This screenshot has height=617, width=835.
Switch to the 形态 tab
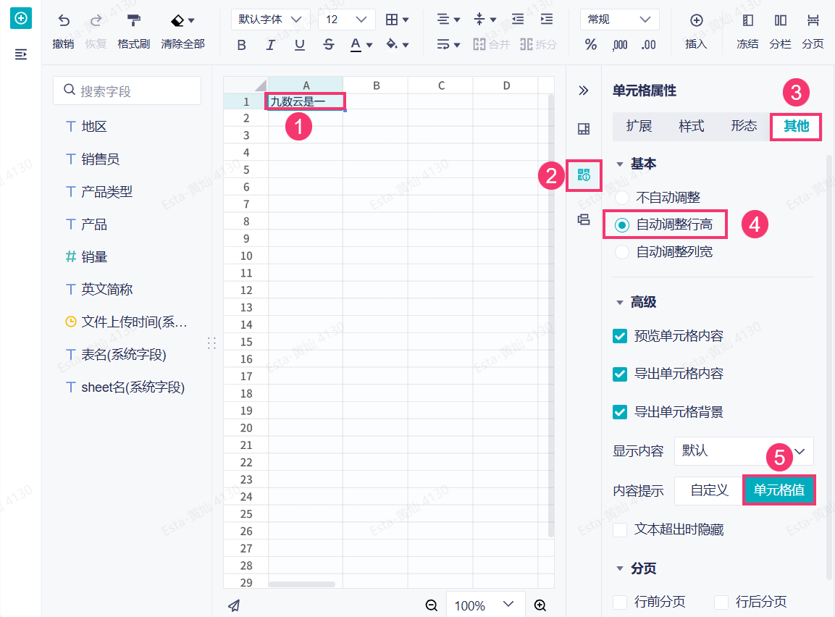tap(744, 126)
